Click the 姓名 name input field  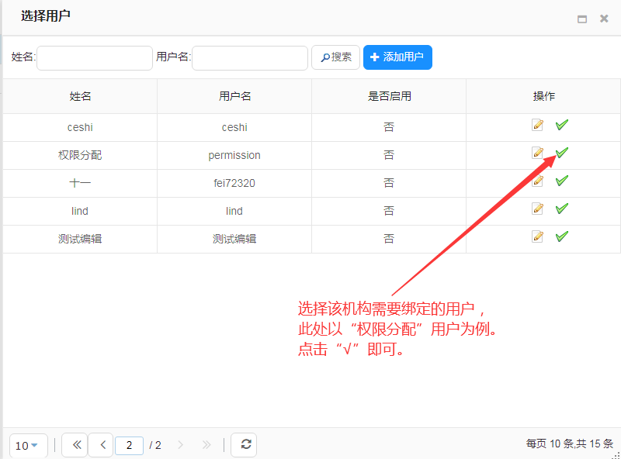(x=93, y=57)
